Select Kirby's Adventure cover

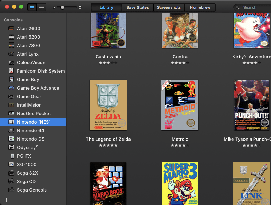252,30
